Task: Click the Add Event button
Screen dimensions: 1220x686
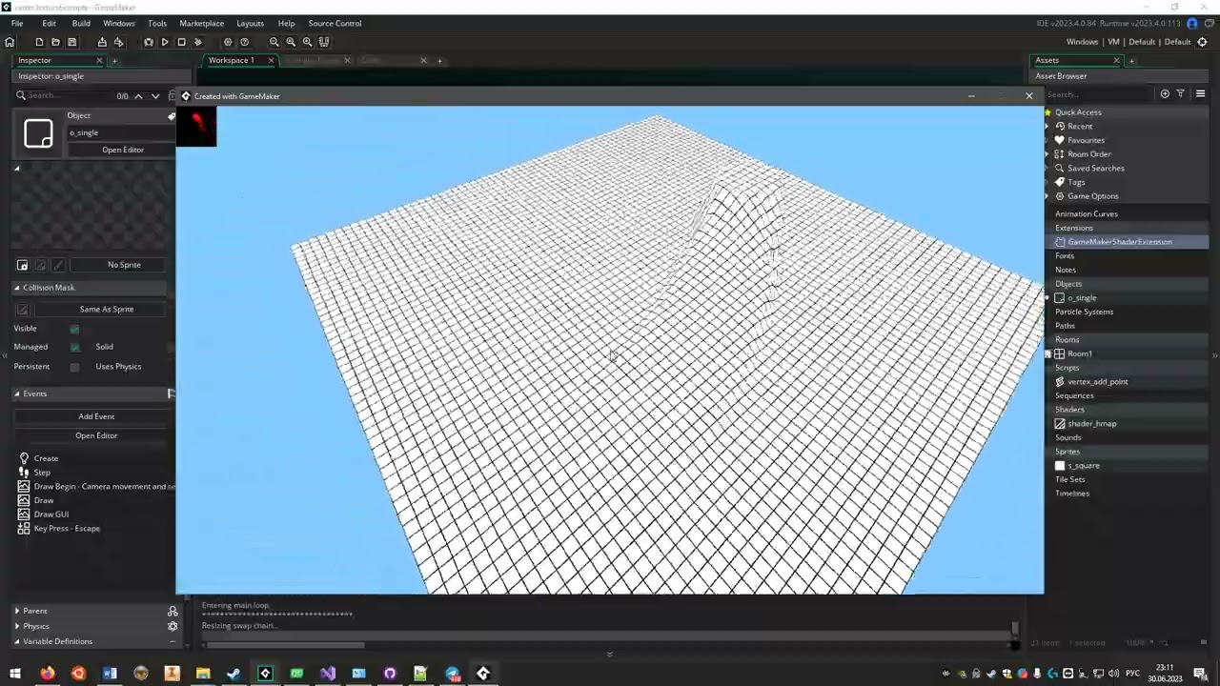Action: 96,416
